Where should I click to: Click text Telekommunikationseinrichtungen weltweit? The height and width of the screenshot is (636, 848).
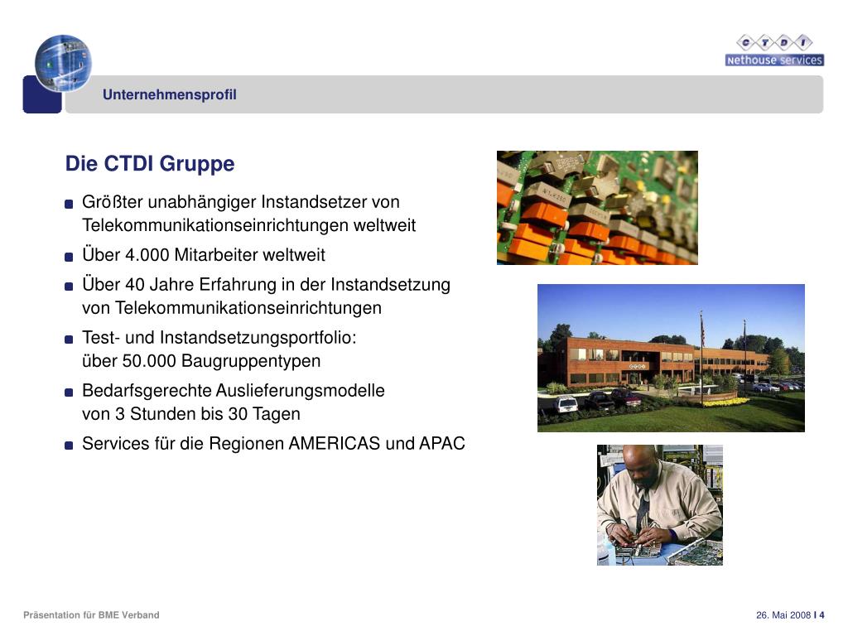coord(248,225)
